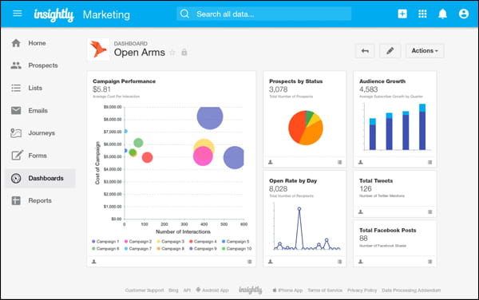Click the Emails envelope icon
The image size is (479, 300).
coord(16,110)
